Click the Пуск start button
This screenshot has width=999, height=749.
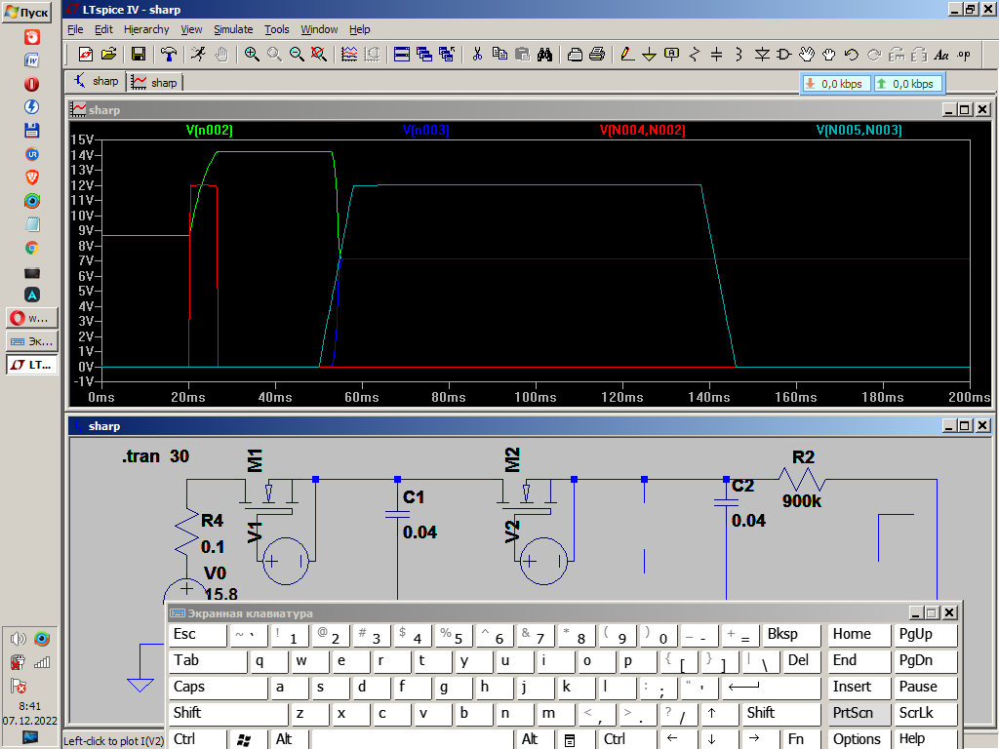pyautogui.click(x=27, y=12)
